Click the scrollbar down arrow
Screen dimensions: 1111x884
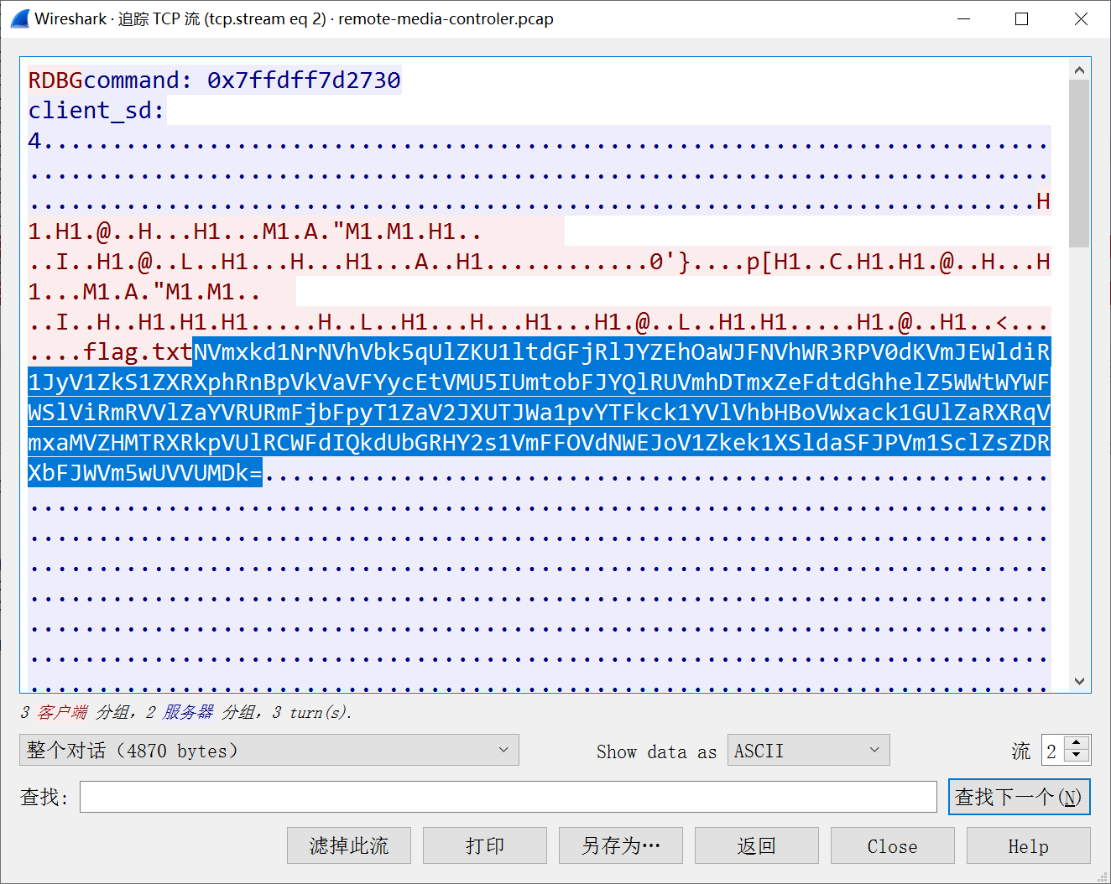coord(1079,681)
